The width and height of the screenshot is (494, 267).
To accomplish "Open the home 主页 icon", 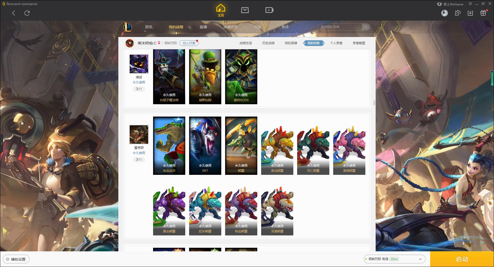I will point(221,11).
